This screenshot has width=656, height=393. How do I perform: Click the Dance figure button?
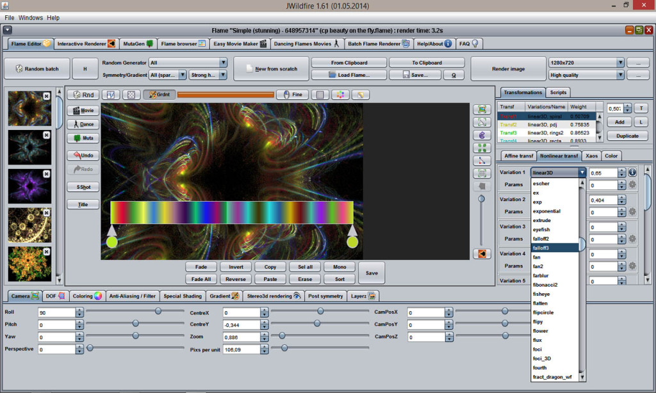83,124
